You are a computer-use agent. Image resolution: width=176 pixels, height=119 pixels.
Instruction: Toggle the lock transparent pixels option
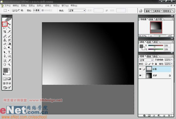coord(146,64)
